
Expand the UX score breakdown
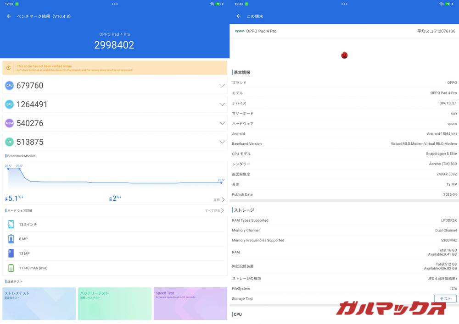click(223, 142)
